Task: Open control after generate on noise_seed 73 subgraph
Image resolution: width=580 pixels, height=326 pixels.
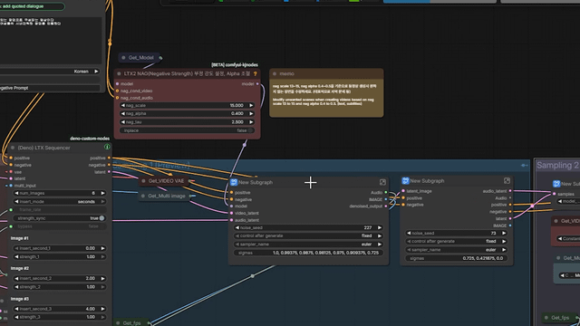Action: click(457, 242)
